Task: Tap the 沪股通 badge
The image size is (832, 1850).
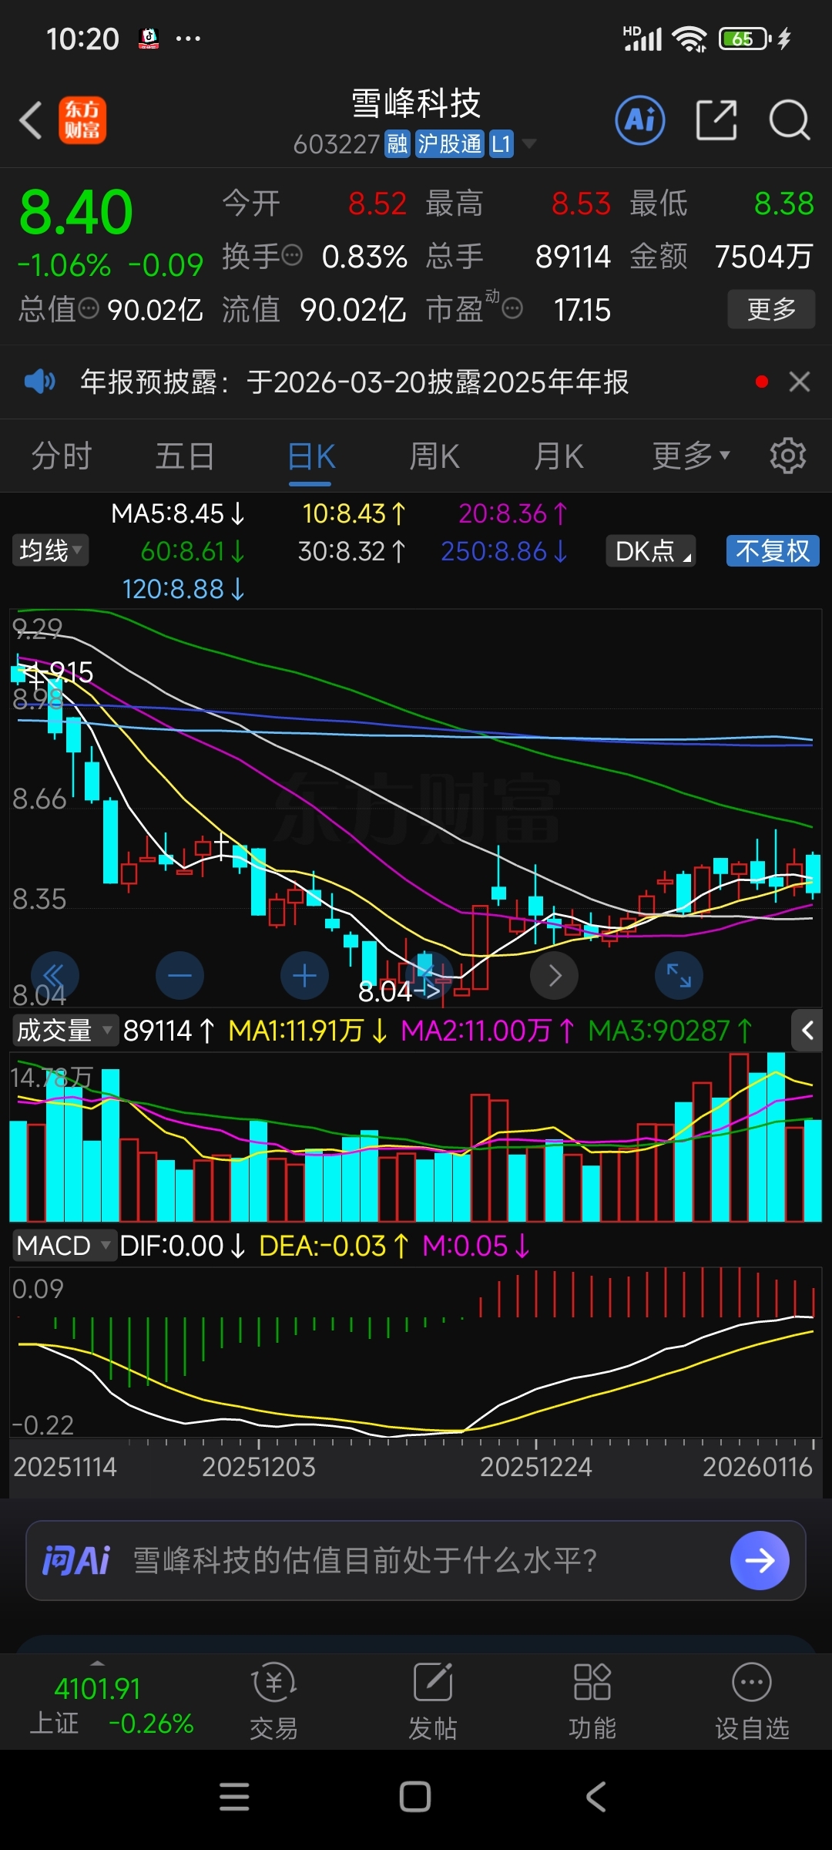Action: [450, 143]
